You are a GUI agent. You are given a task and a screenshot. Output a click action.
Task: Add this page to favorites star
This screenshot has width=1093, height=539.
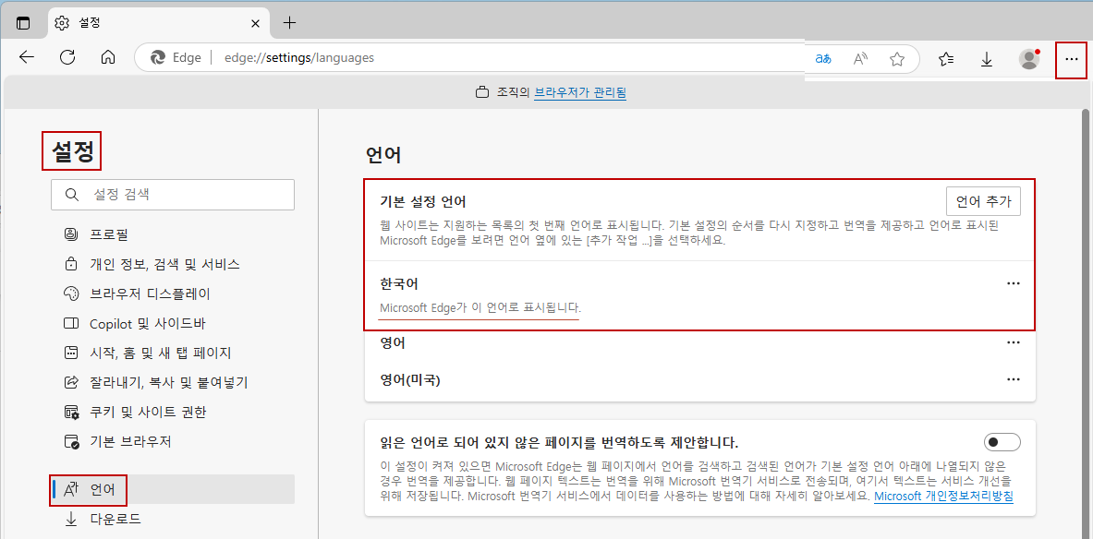pyautogui.click(x=897, y=59)
